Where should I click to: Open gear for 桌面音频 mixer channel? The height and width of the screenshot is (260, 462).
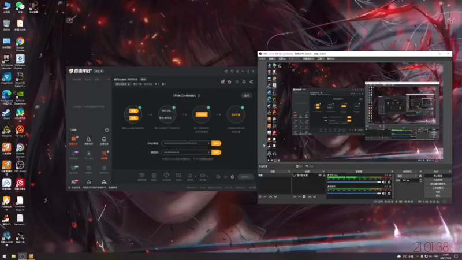pyautogui.click(x=389, y=194)
